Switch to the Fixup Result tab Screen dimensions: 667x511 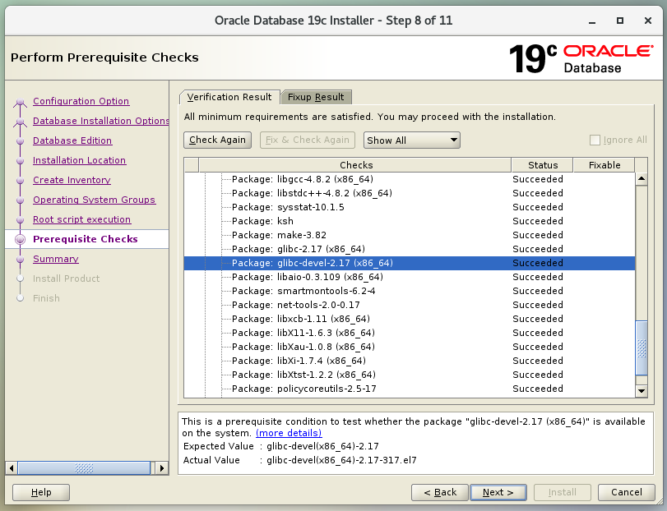click(x=317, y=97)
